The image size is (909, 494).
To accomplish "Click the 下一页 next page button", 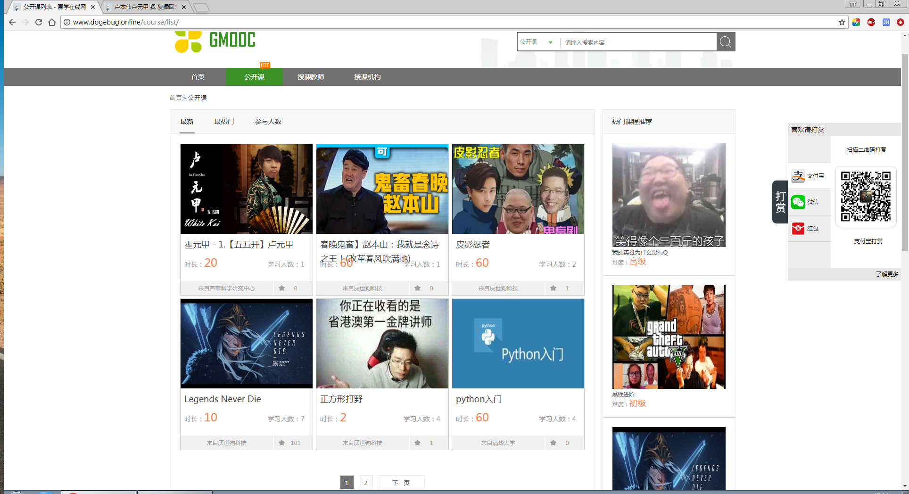I will click(x=401, y=482).
